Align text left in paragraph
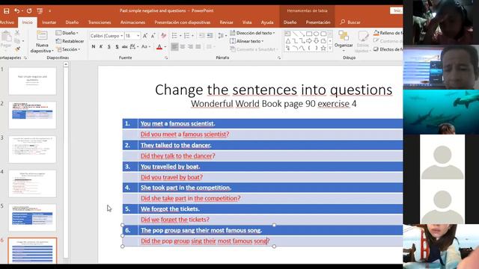 (x=174, y=46)
